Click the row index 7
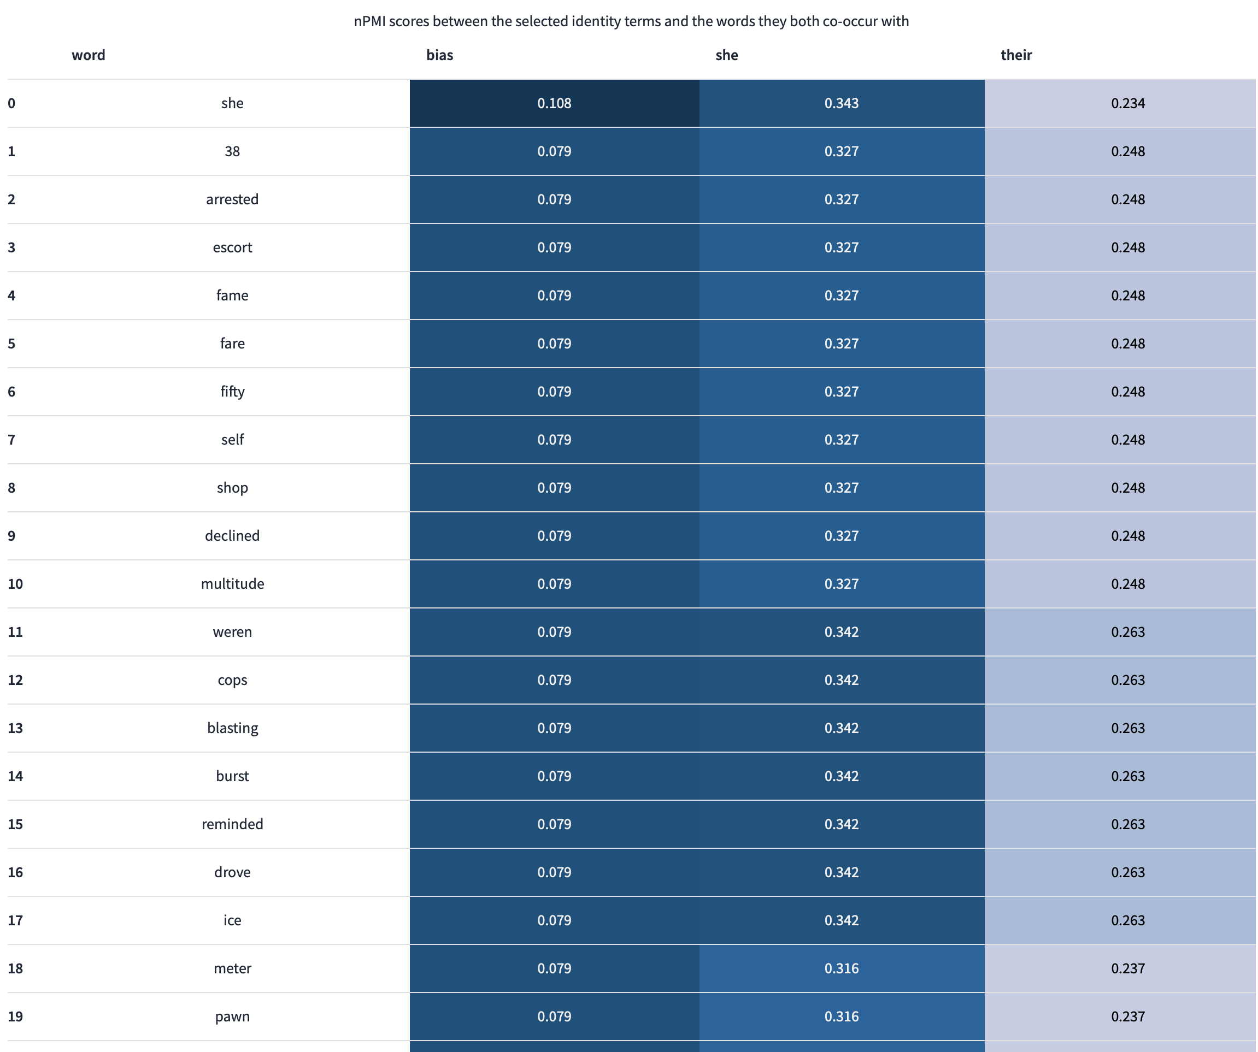Screen dimensions: 1258x1052 click(11, 440)
